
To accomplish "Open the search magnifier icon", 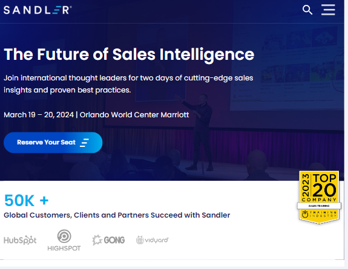I will (307, 10).
